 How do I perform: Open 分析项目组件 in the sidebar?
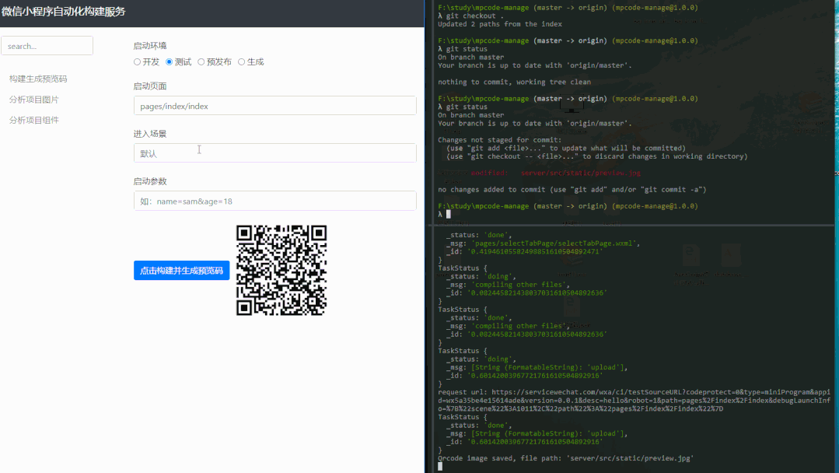(x=33, y=120)
